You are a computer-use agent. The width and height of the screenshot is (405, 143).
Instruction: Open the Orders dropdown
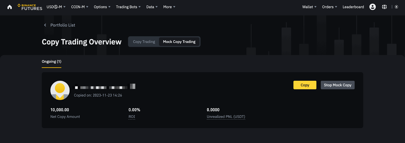point(330,7)
